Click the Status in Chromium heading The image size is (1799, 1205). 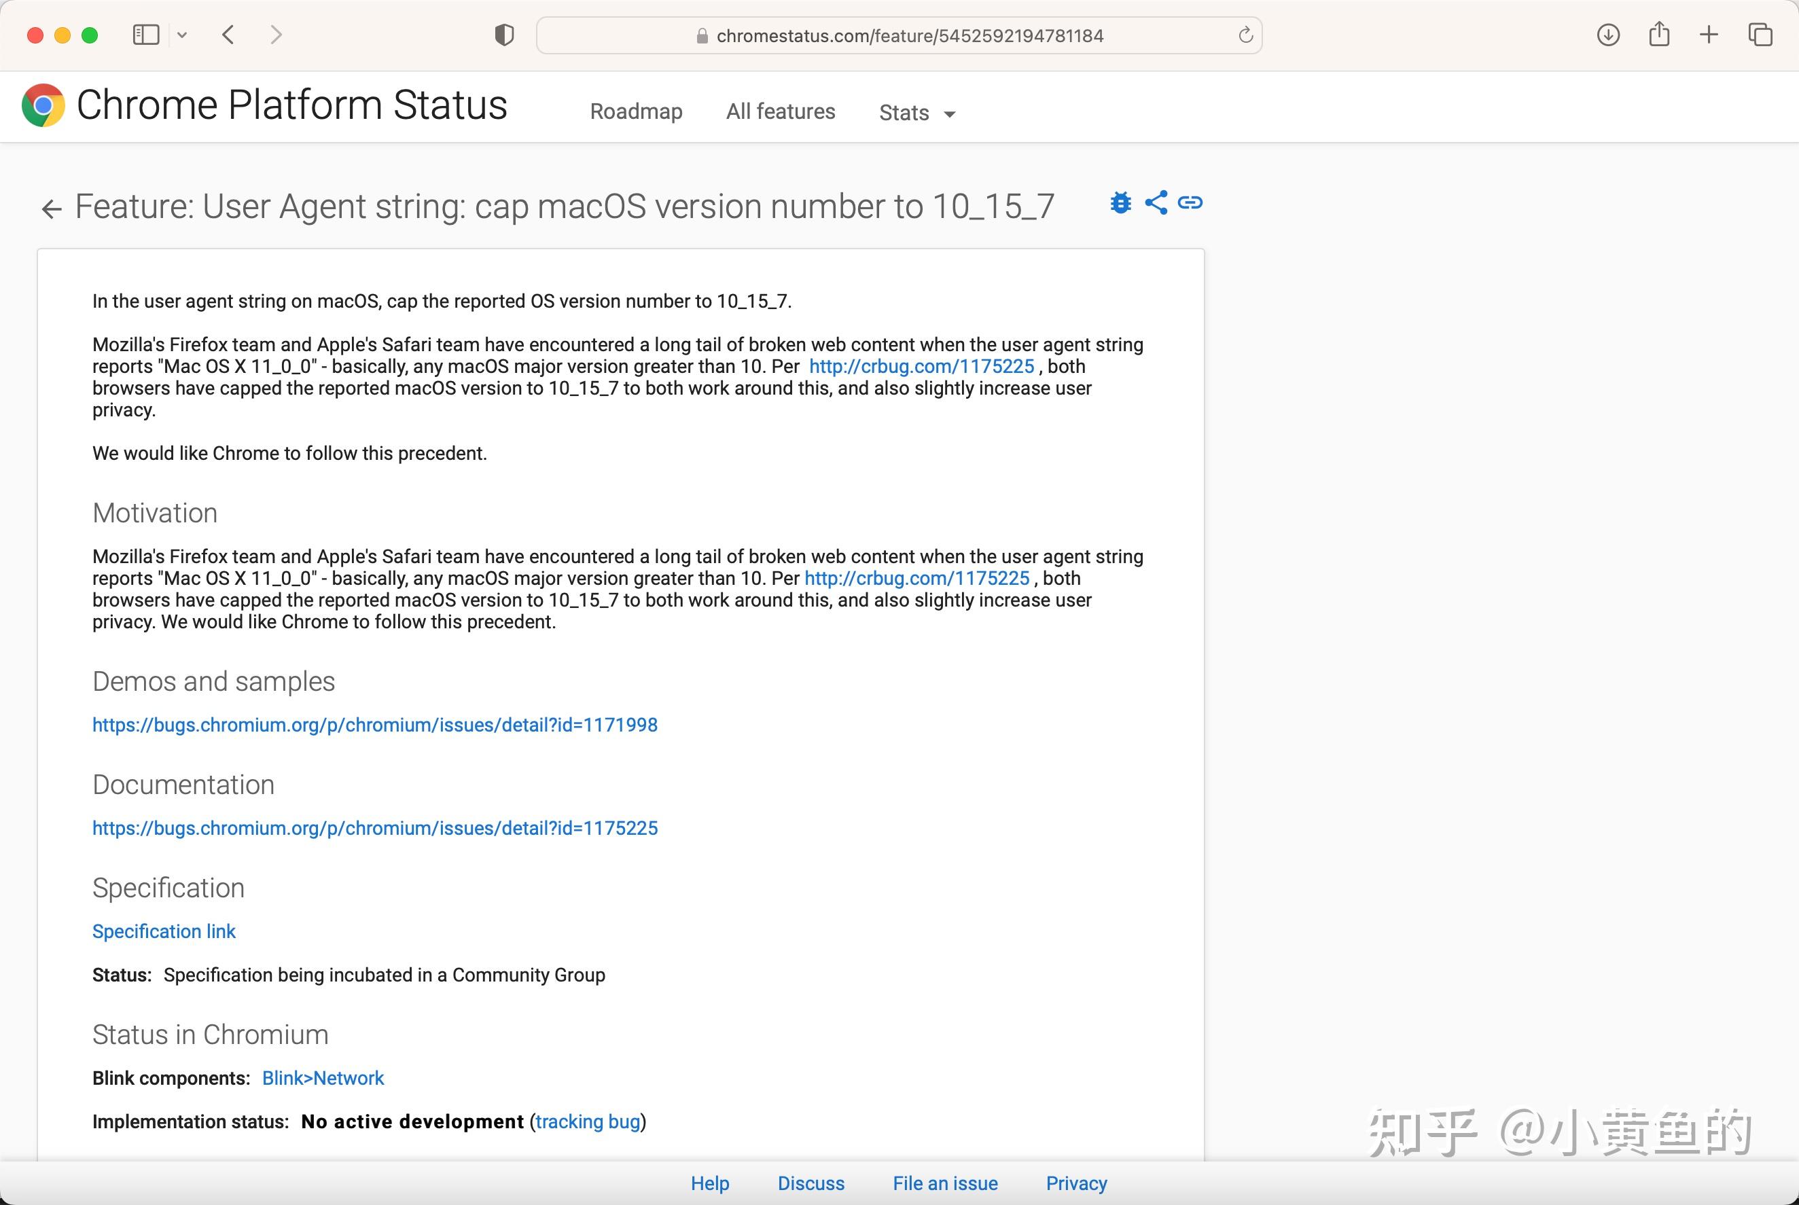click(210, 1035)
